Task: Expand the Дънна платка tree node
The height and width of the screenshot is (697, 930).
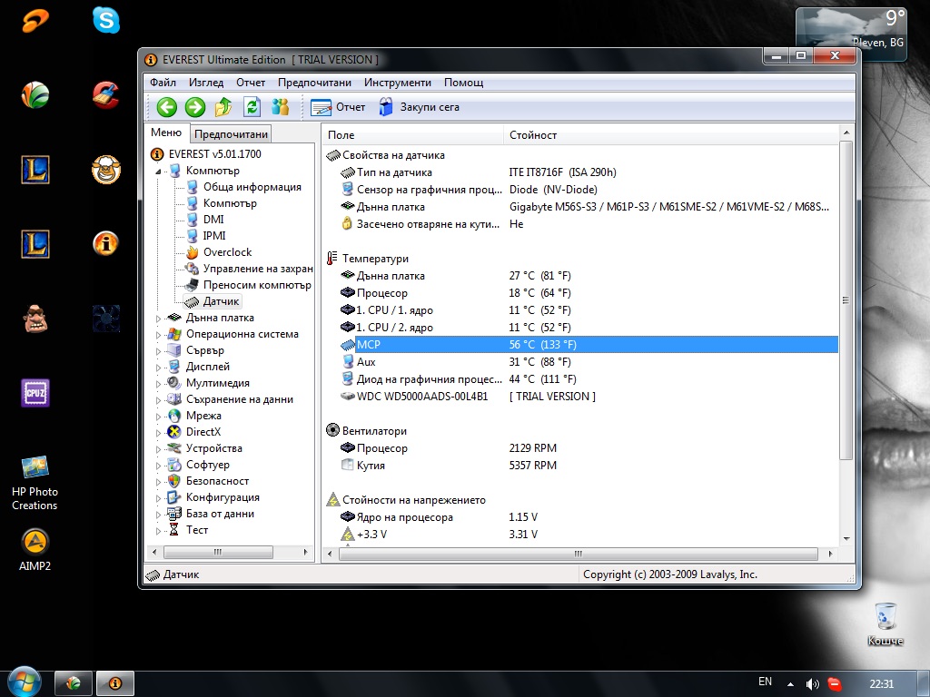Action: [158, 319]
